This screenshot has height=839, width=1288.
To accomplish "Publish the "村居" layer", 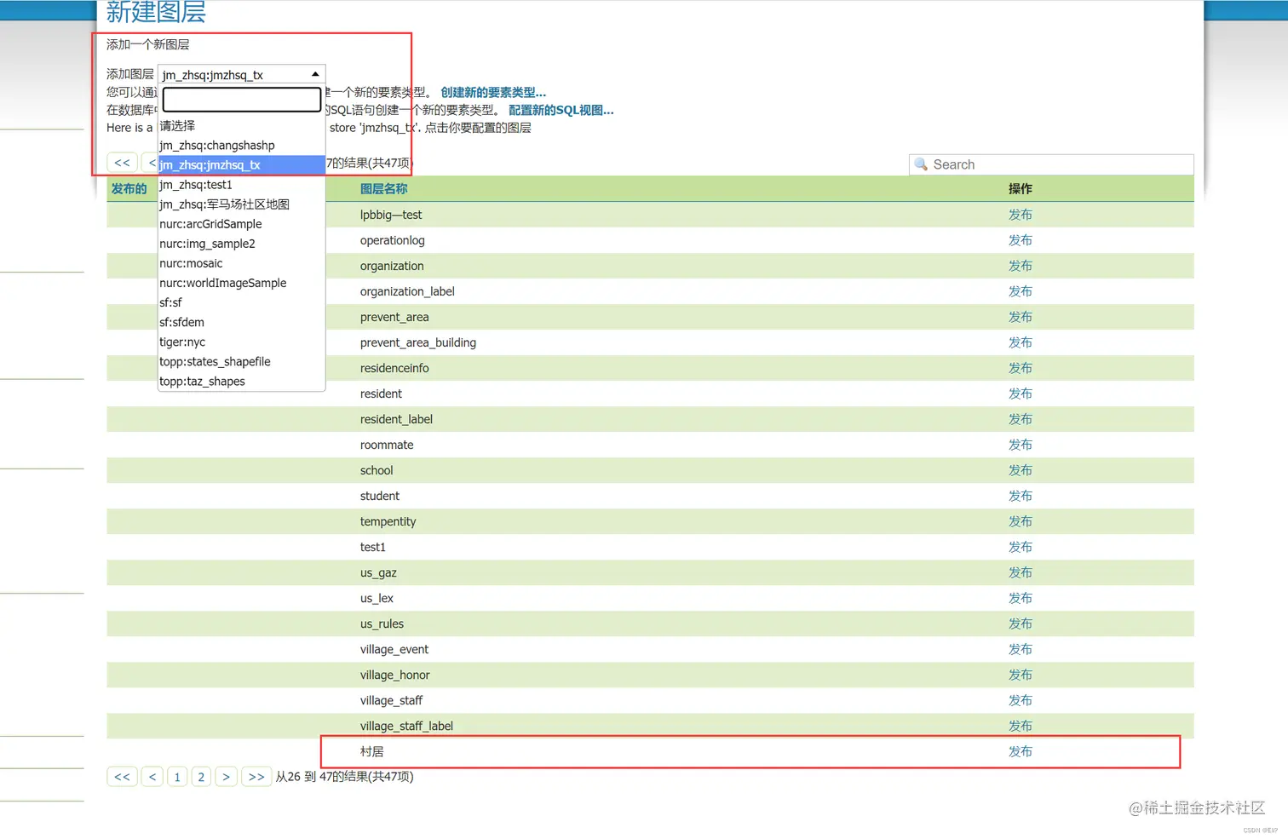I will pyautogui.click(x=1020, y=751).
